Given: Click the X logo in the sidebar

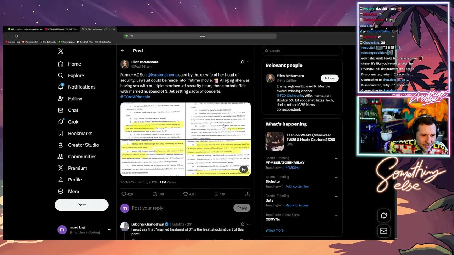Looking at the screenshot, I should pyautogui.click(x=61, y=51).
